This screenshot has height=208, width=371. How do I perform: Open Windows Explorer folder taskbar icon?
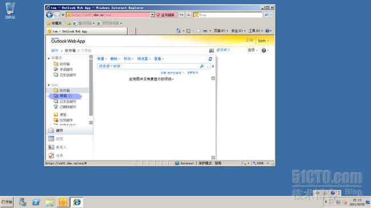point(50,202)
